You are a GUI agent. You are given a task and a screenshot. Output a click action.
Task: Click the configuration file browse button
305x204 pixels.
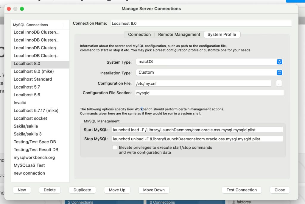279,84
